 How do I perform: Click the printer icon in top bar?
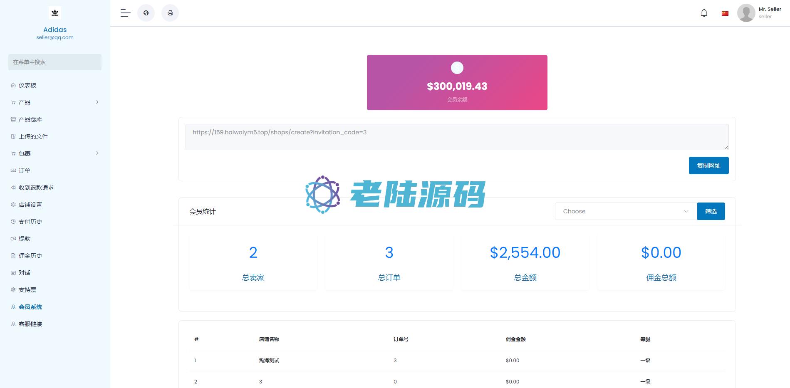coord(170,13)
